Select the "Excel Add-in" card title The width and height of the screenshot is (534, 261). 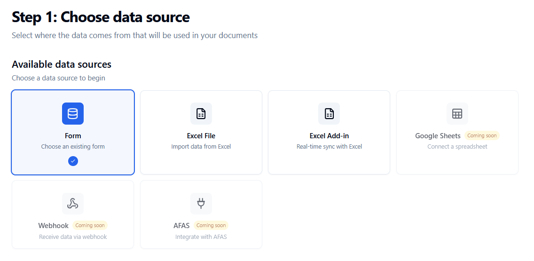pyautogui.click(x=329, y=136)
